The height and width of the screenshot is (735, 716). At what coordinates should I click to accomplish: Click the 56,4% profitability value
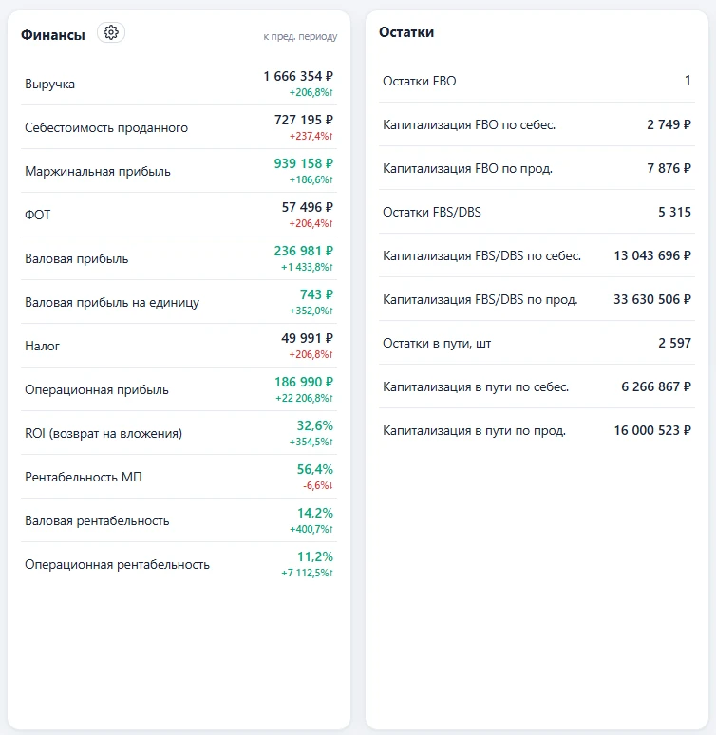[x=315, y=469]
